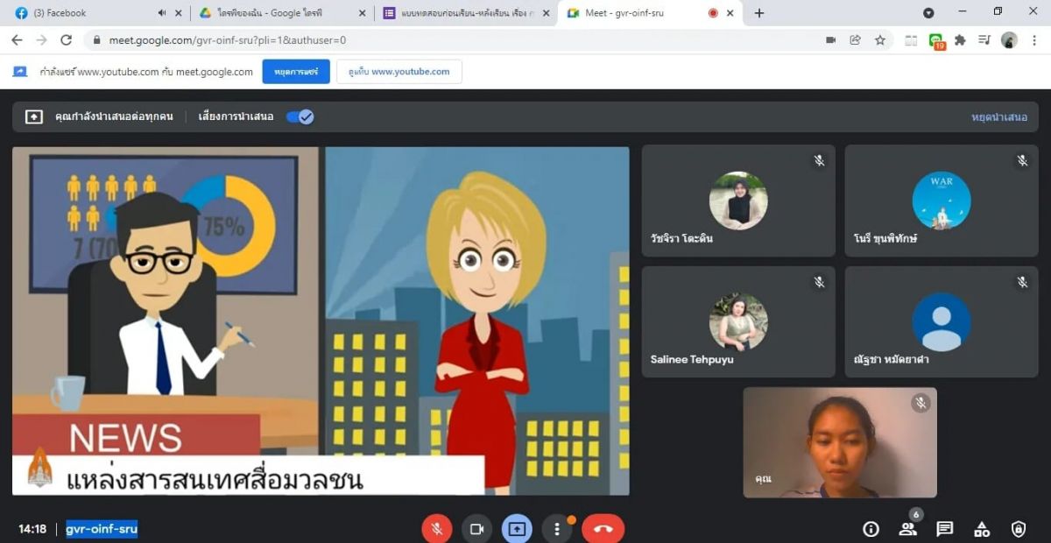The width and height of the screenshot is (1051, 543).
Task: Bookmark this page with the star icon
Action: point(880,40)
